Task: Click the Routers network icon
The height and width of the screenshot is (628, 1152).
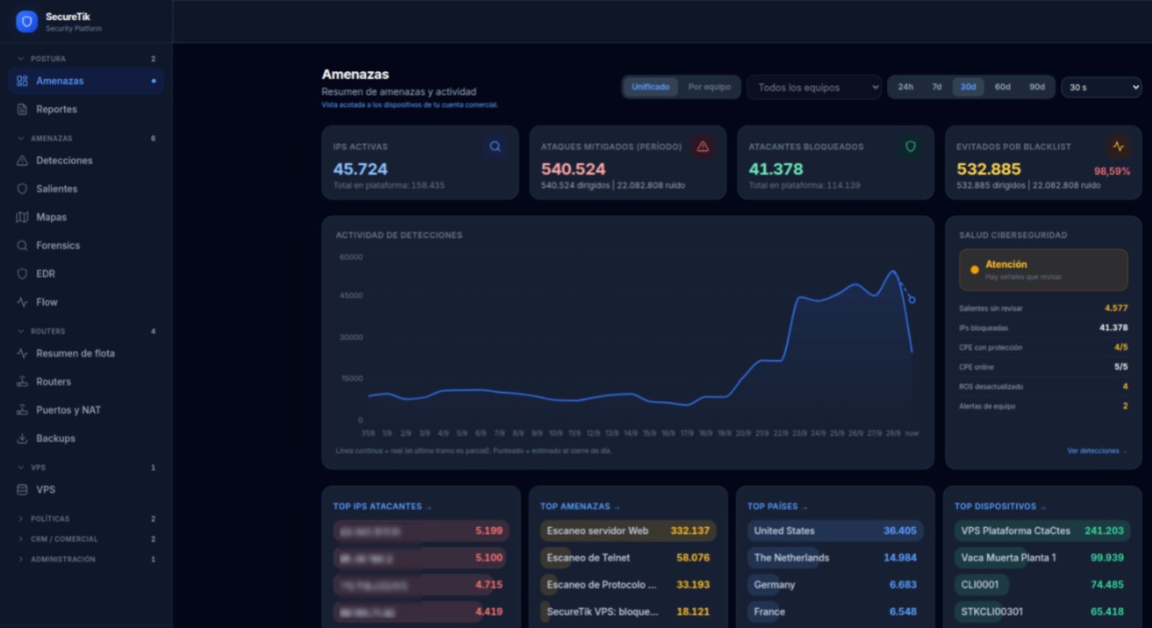Action: 22,382
